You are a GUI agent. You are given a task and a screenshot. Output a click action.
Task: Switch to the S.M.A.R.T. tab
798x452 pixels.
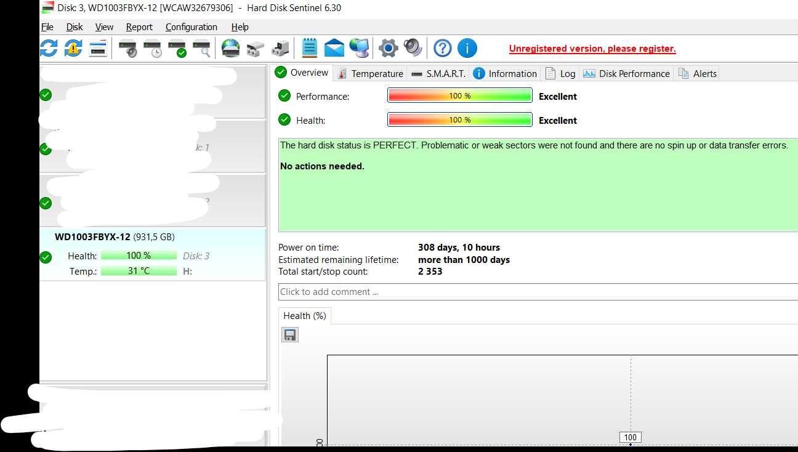click(438, 73)
